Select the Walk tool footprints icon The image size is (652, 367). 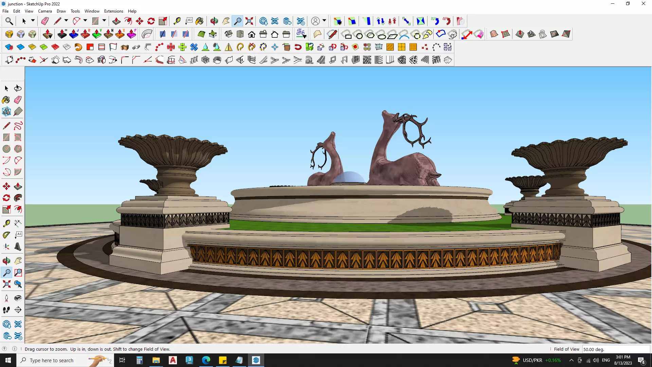point(6,310)
